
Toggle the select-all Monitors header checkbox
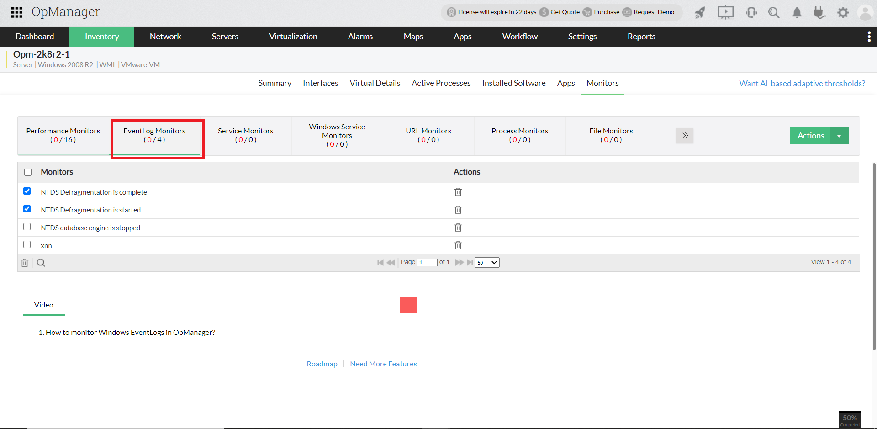[28, 172]
